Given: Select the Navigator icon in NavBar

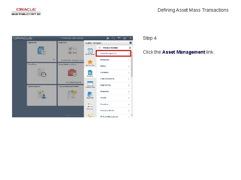Looking at the screenshot, I should 90,73.
